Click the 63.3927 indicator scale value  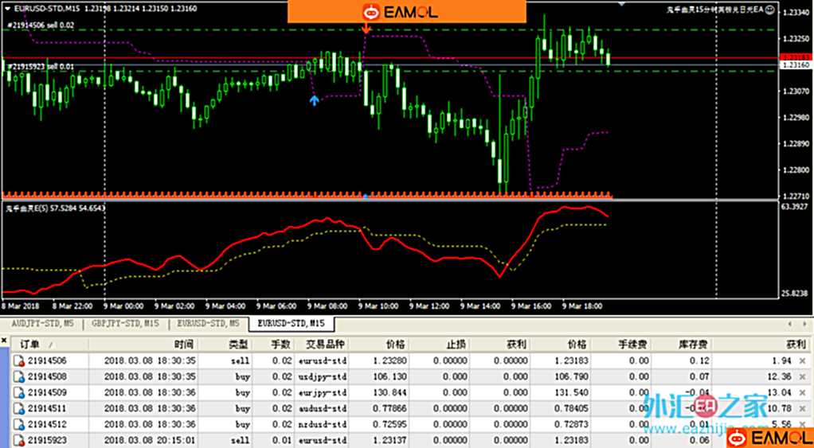tap(796, 206)
